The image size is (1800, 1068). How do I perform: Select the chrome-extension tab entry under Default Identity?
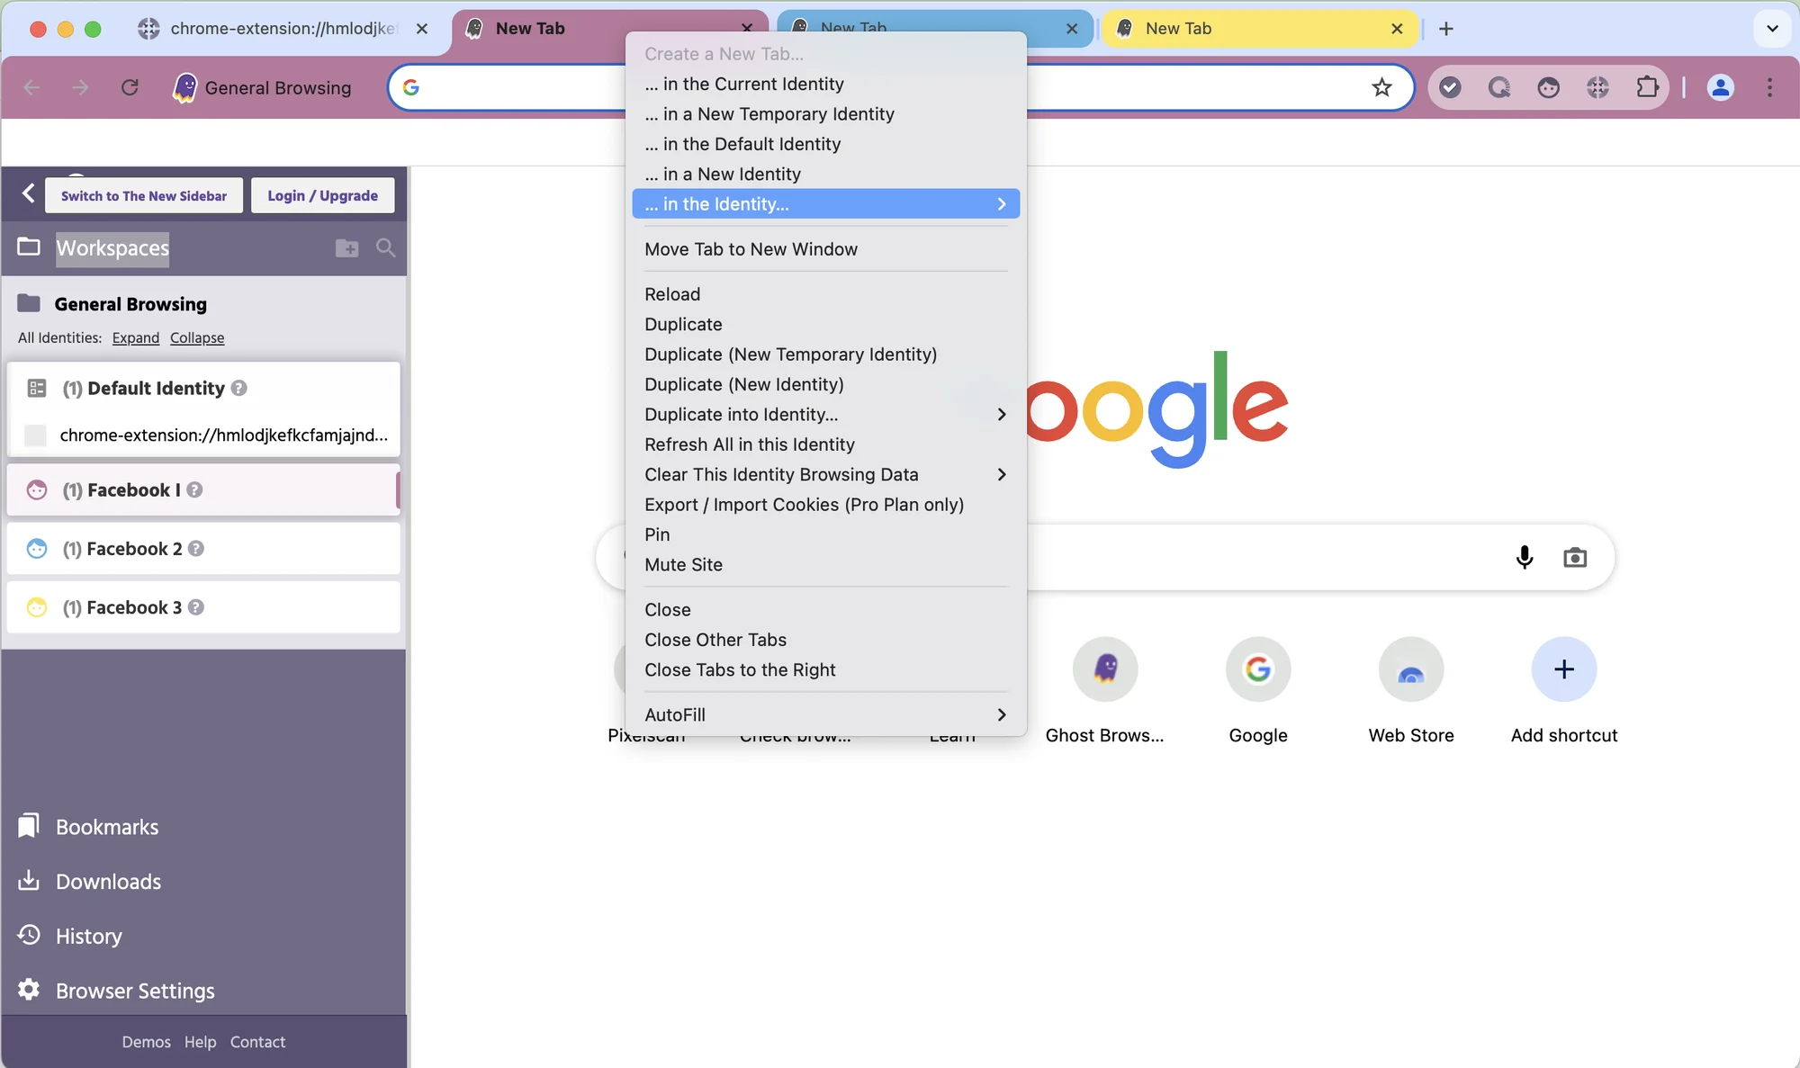[204, 435]
